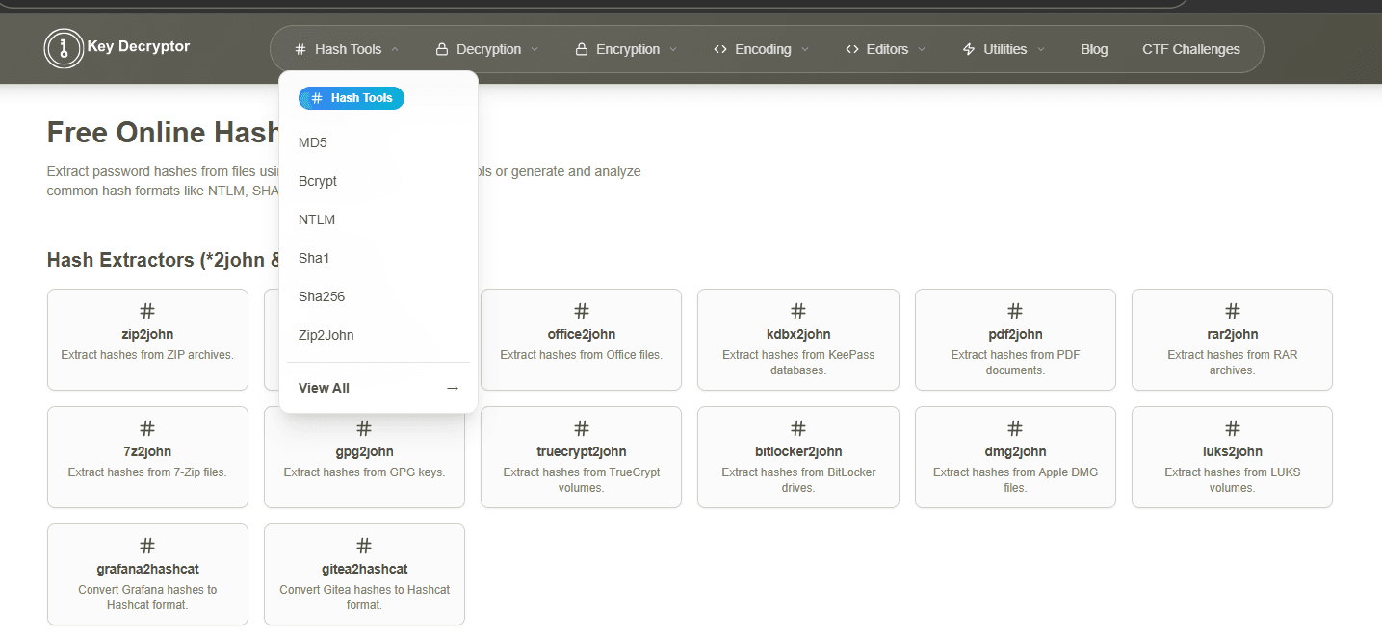Click the hash icon above kdbx2john
Screen dimensions: 1382x638
click(798, 311)
